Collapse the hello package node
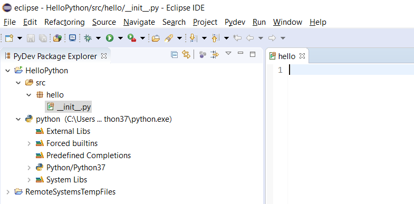The image size is (414, 204). pos(29,95)
